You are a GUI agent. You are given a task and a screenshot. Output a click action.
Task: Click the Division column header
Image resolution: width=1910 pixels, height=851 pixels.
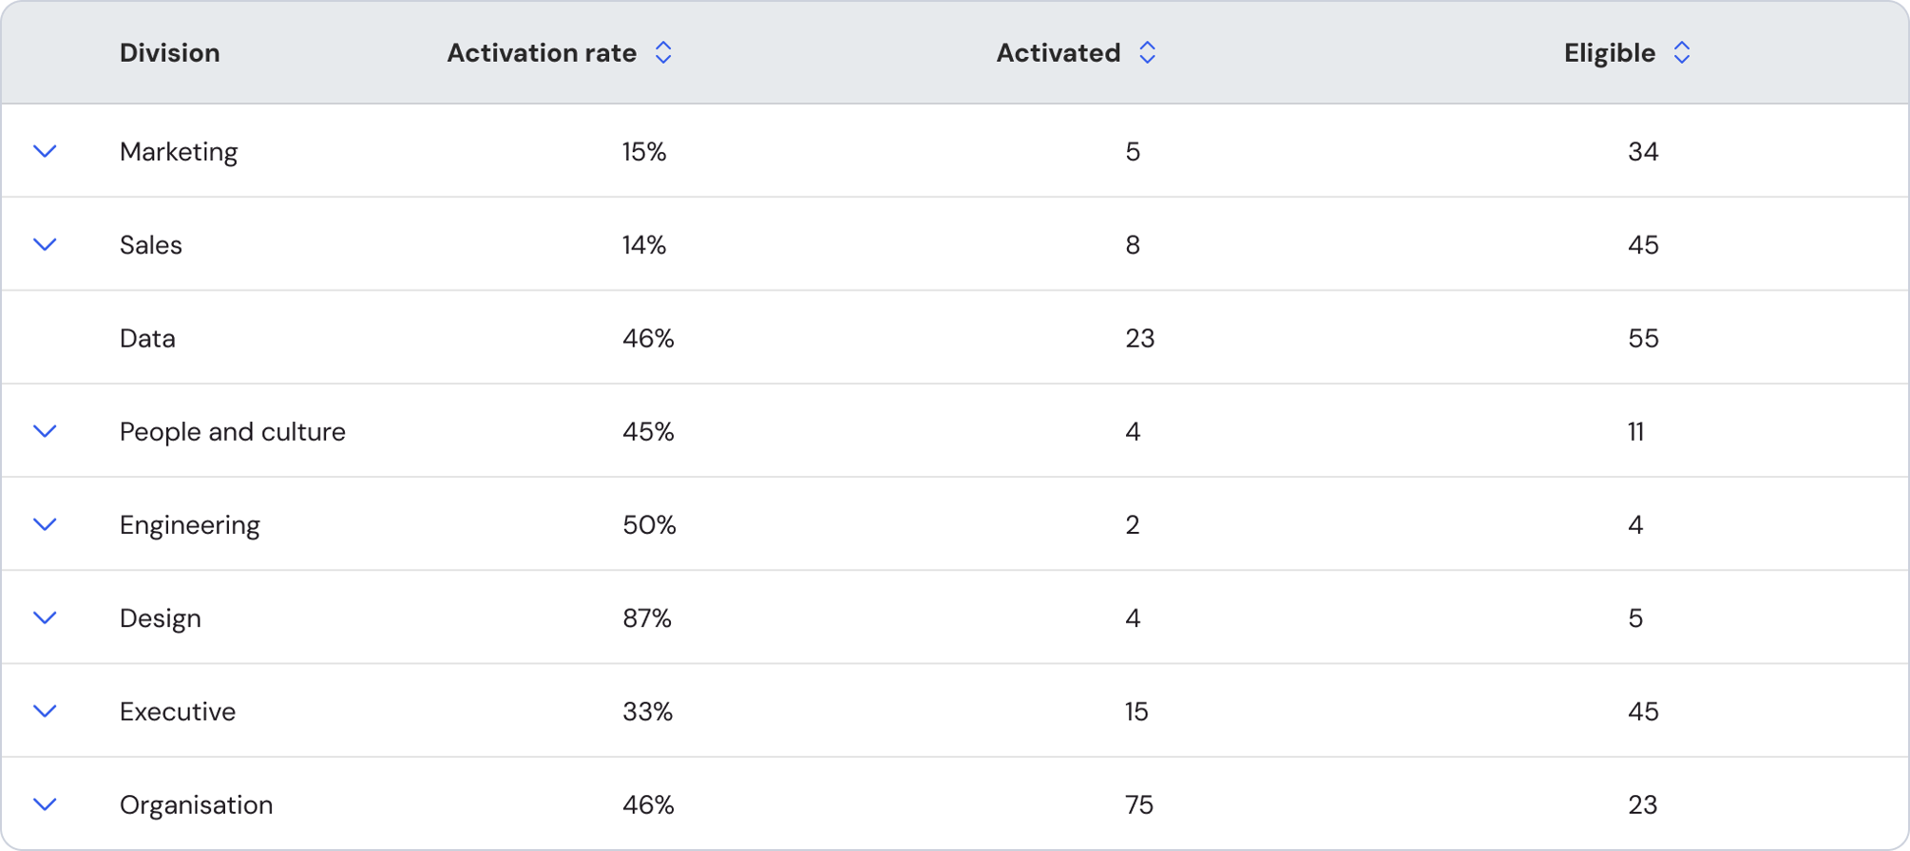click(169, 52)
